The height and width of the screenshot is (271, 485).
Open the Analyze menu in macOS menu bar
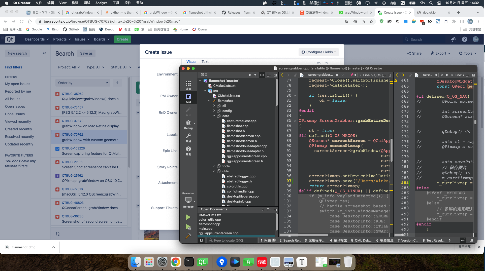101,3
